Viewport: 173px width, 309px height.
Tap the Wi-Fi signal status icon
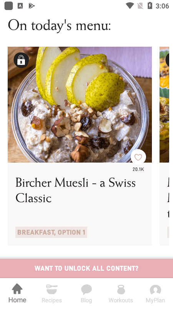(130, 6)
